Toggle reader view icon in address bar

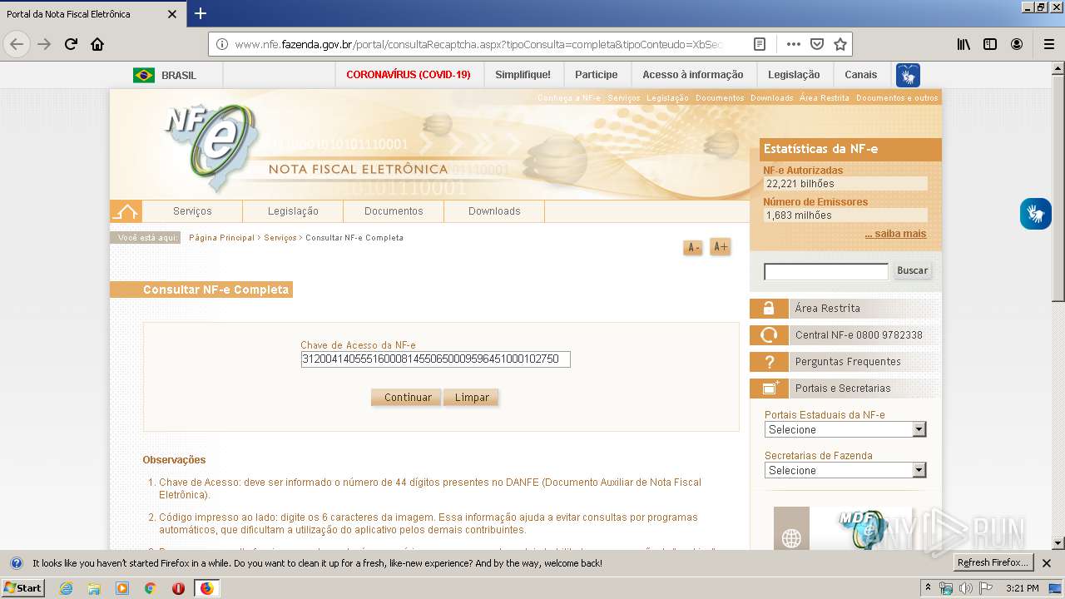(760, 44)
